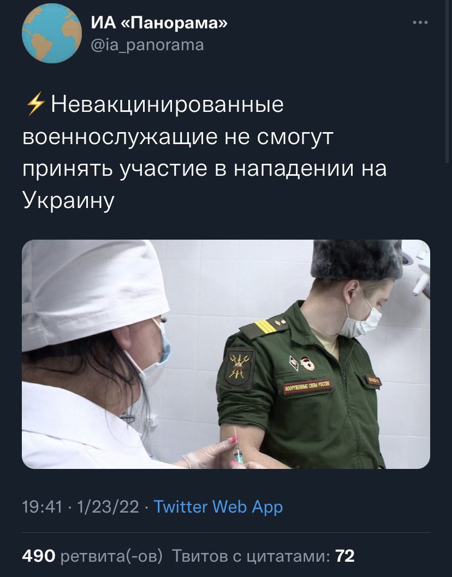Click the soldier's shoulder patch in photo
This screenshot has width=452, height=577.
(x=240, y=367)
